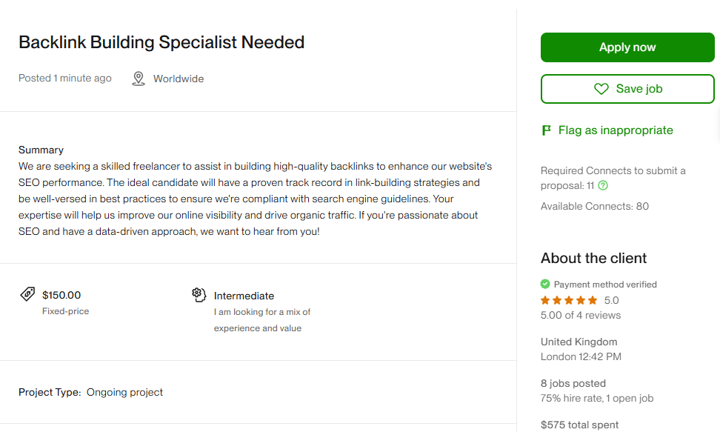
Task: Click the experience badge icon near Intermediate
Action: point(199,294)
